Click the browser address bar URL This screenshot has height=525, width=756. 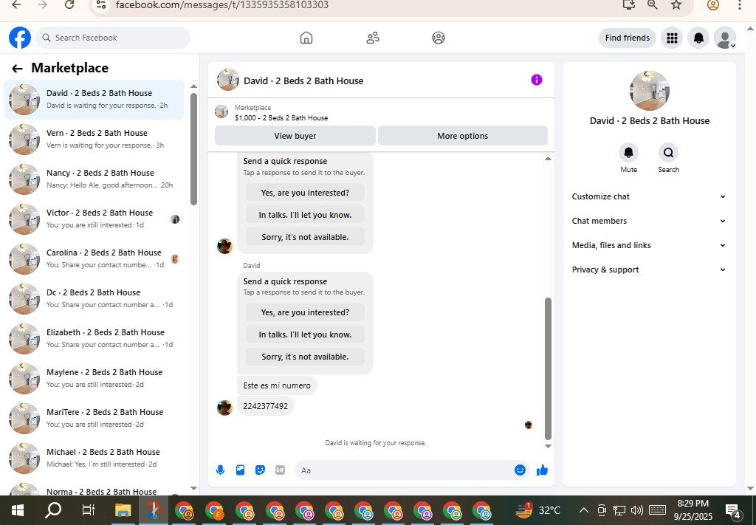pyautogui.click(x=222, y=5)
